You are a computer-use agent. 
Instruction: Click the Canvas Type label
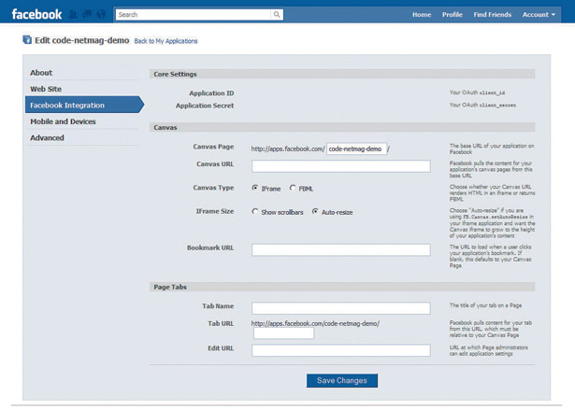point(213,188)
